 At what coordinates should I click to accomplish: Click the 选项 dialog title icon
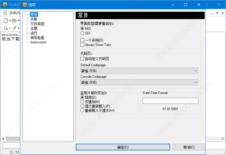coord(25,5)
